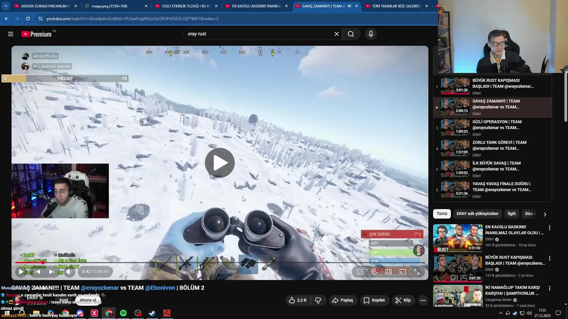
Task: Open Spotify from the taskbar
Action: point(123,313)
